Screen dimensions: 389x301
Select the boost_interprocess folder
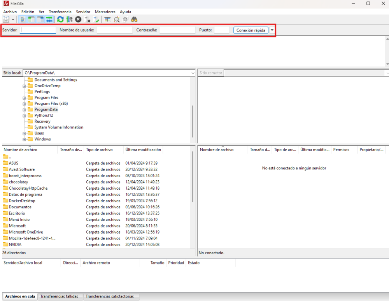click(25, 176)
